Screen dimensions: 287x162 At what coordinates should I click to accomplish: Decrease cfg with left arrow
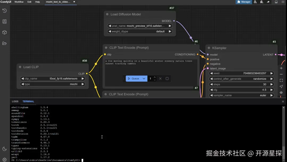(x=212, y=90)
